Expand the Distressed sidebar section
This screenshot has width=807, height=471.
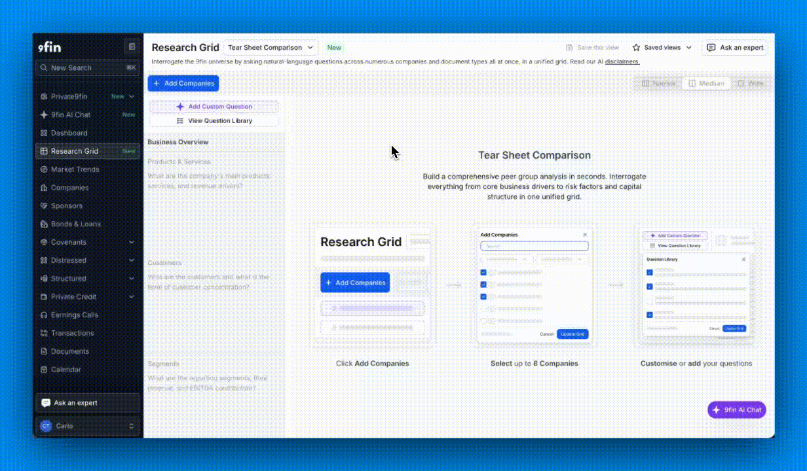pyautogui.click(x=88, y=260)
